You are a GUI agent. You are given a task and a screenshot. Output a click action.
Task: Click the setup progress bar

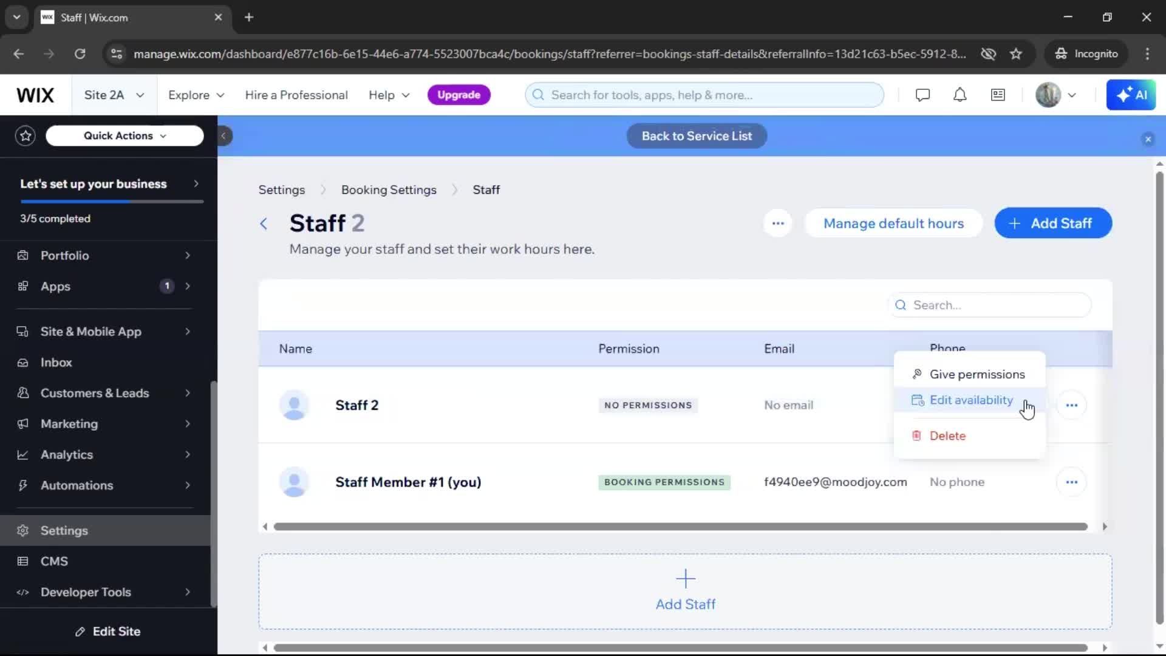tap(112, 201)
